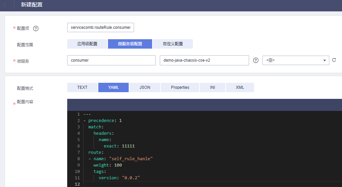Select 应用级配置 scope option
Viewport: 342px width, 187px height.
(87, 44)
